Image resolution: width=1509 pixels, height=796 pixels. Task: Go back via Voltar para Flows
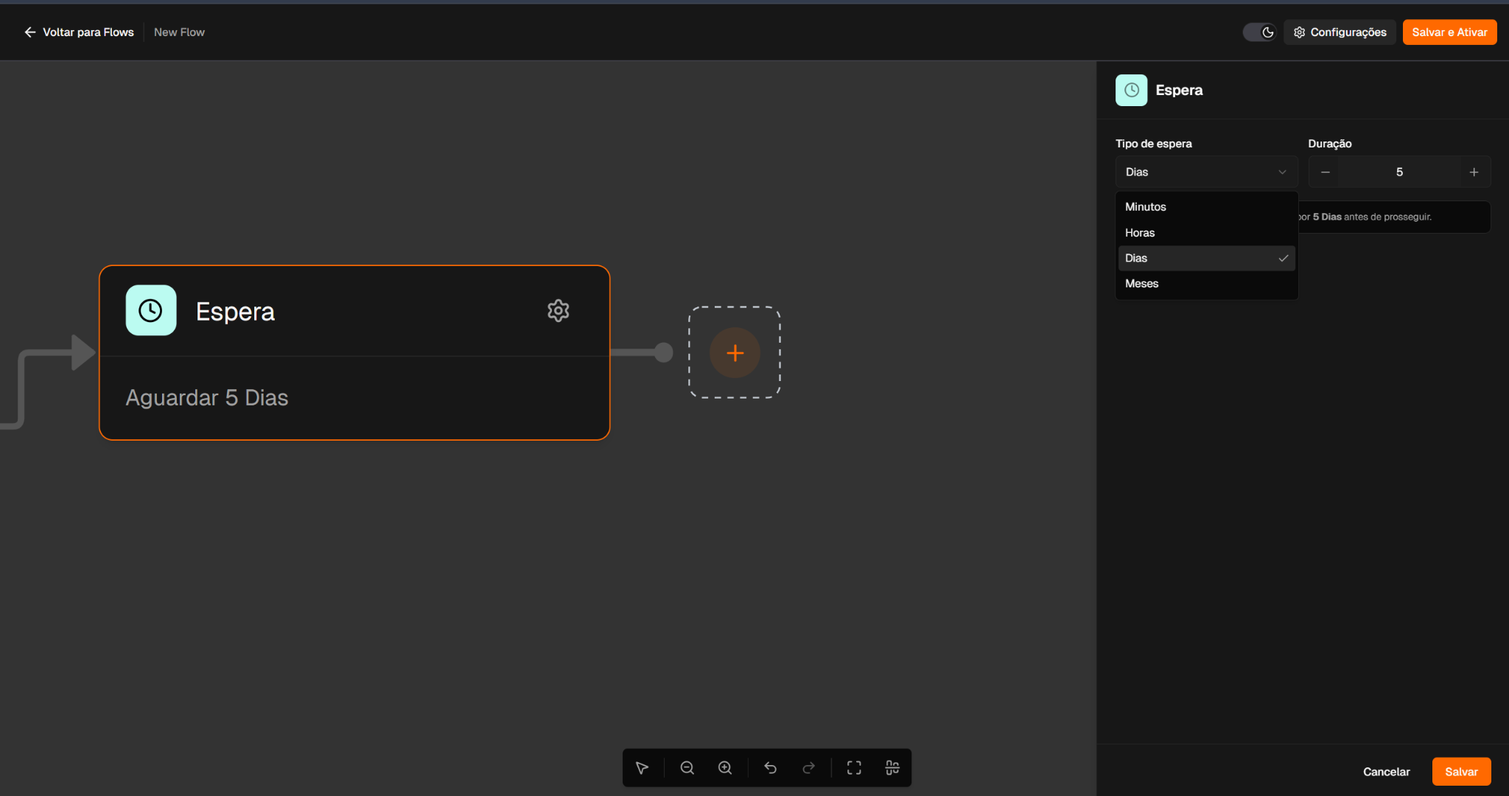pyautogui.click(x=79, y=32)
